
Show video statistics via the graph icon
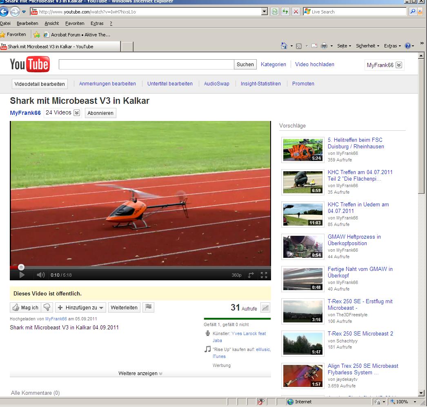tap(265, 308)
